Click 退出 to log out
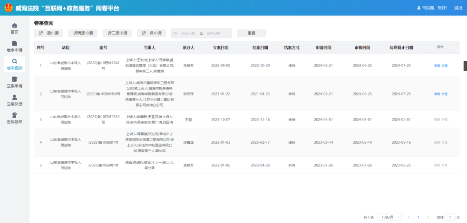 click(458, 8)
